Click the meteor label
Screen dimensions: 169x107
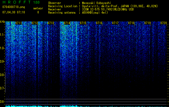38,8
